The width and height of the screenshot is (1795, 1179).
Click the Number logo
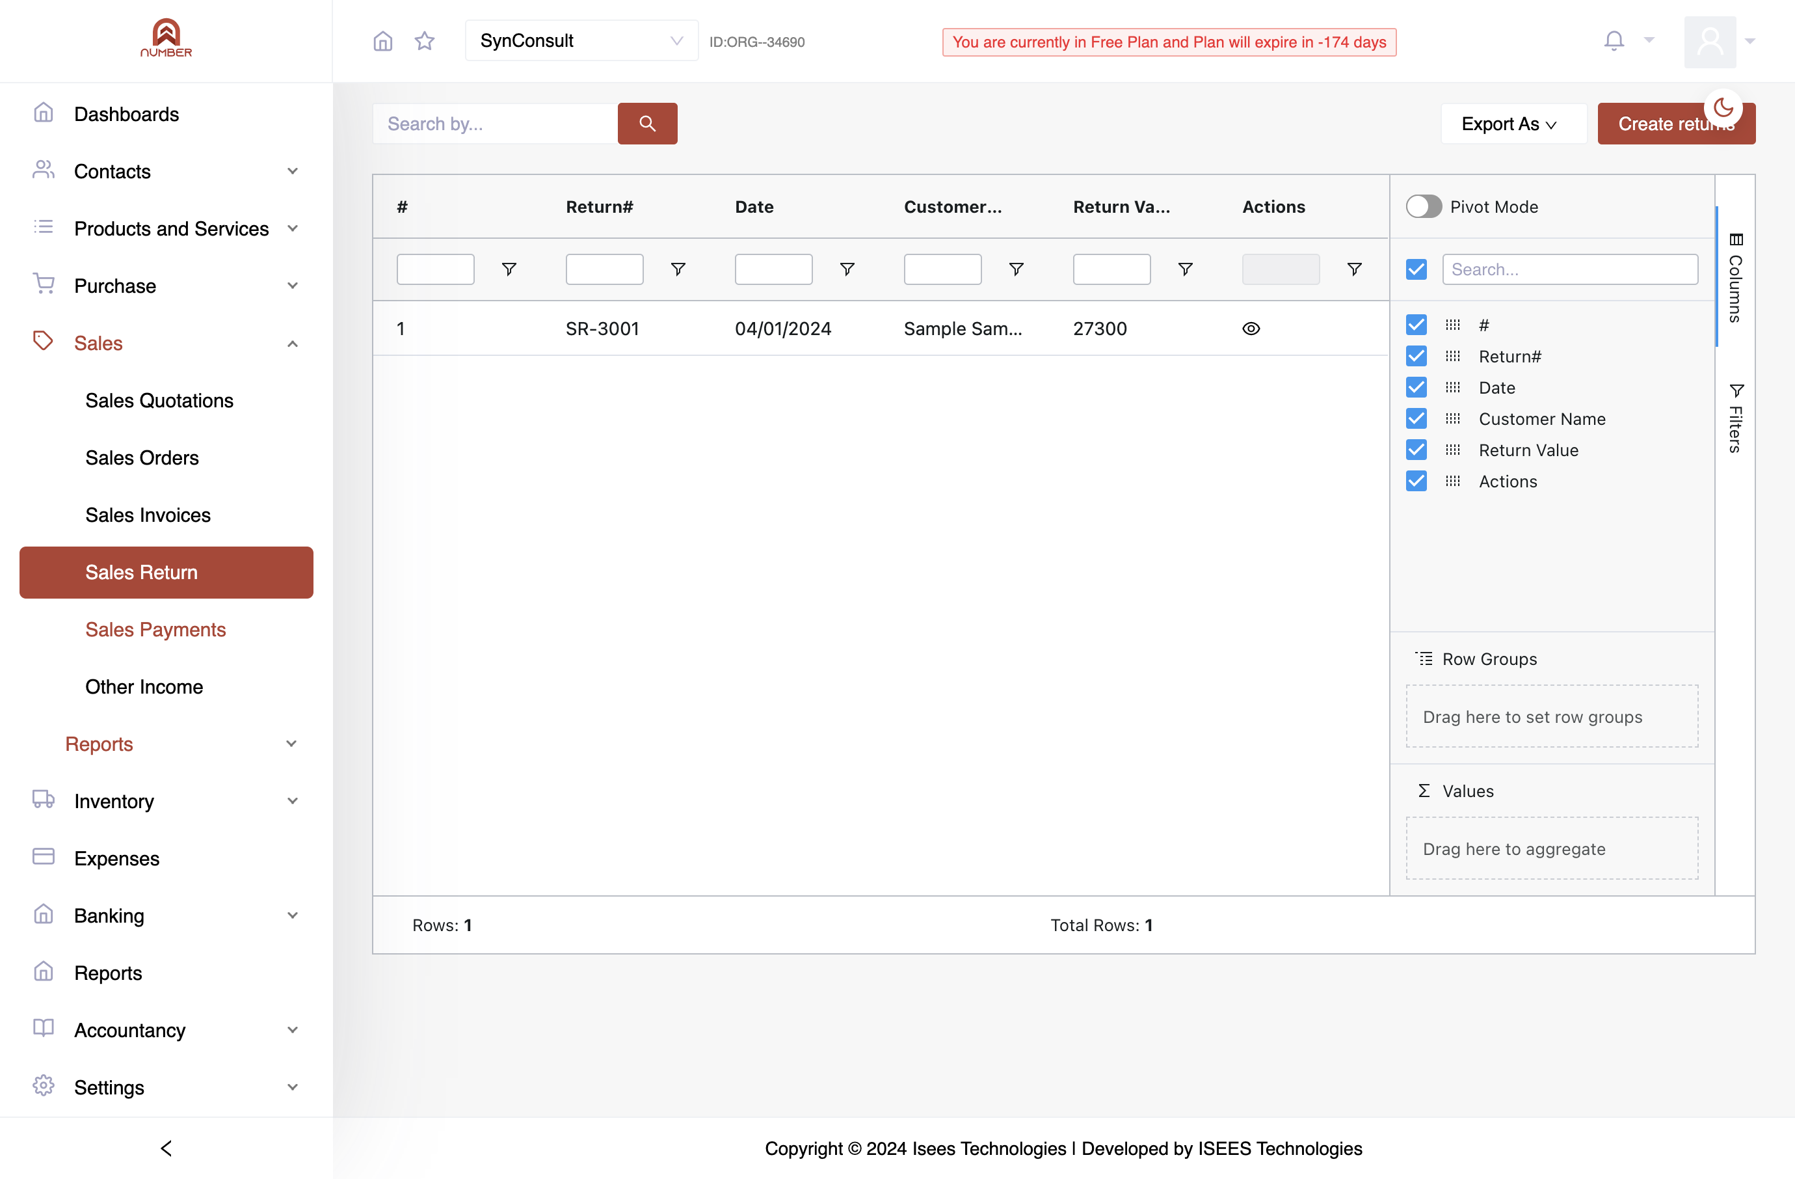[x=166, y=38]
